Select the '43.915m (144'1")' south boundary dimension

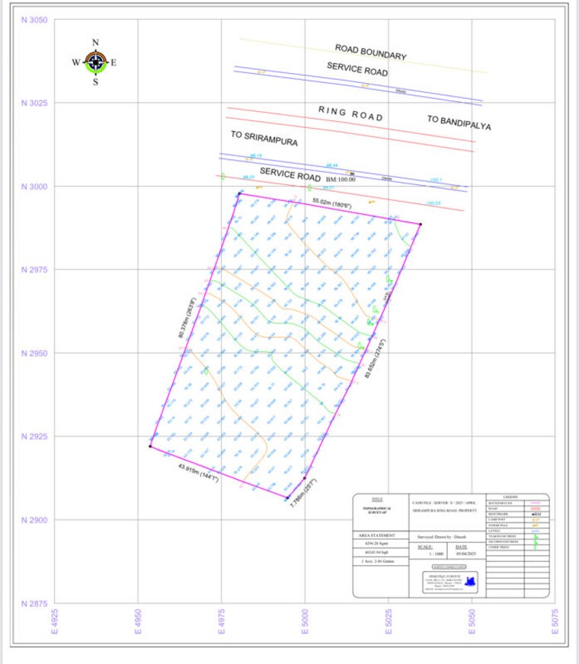pos(198,473)
